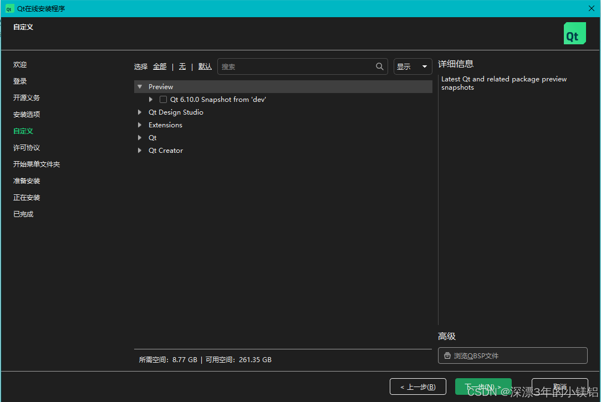Click the 取消 cancel button

(559, 386)
